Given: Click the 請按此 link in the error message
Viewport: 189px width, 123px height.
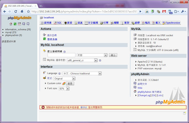Looking at the screenshot, I should (x=84, y=107).
